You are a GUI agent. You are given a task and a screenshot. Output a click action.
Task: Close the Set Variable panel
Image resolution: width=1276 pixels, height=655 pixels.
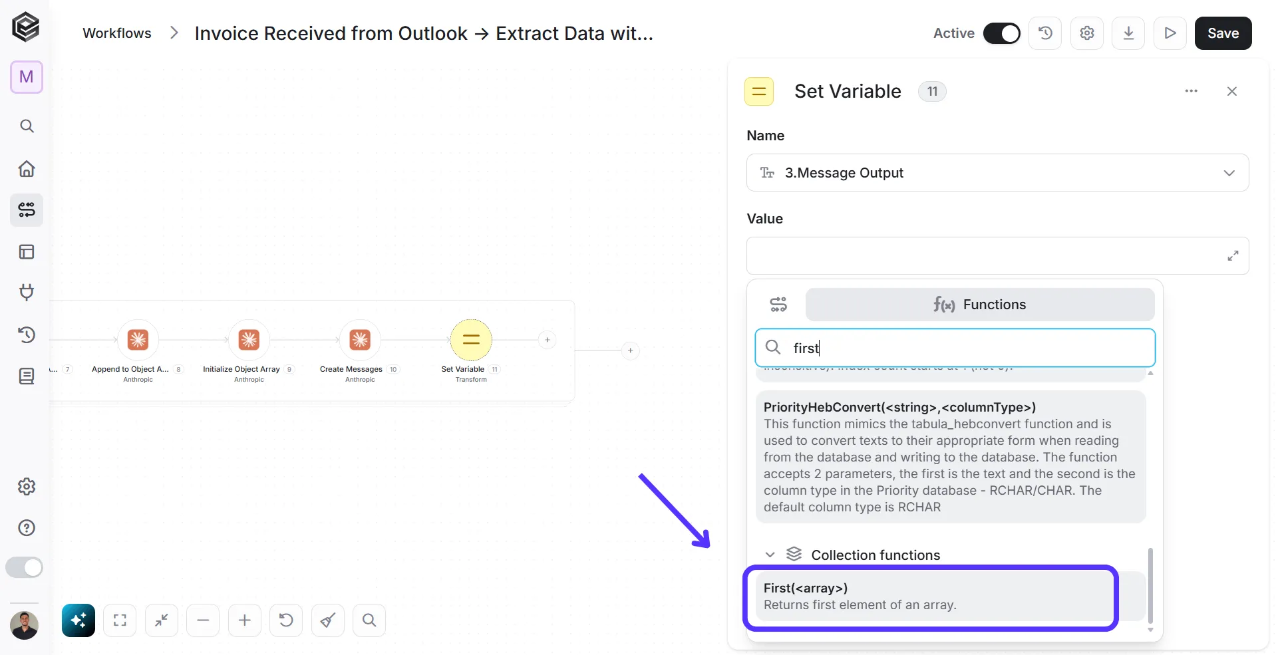[1232, 91]
